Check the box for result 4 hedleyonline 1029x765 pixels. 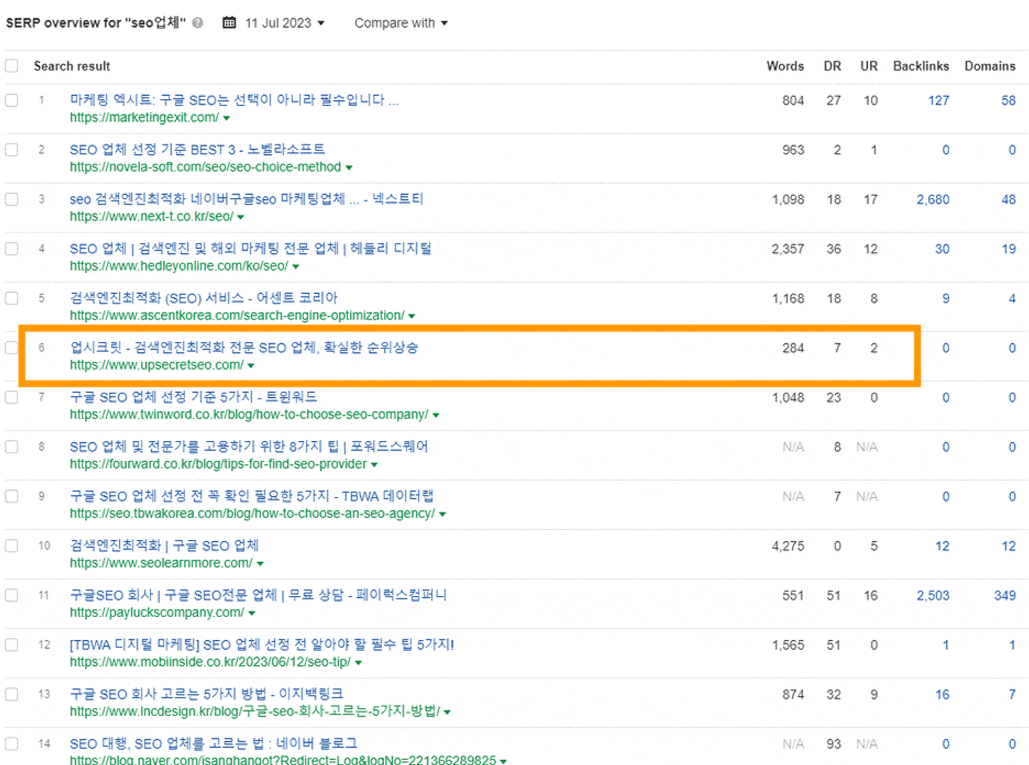[x=12, y=249]
